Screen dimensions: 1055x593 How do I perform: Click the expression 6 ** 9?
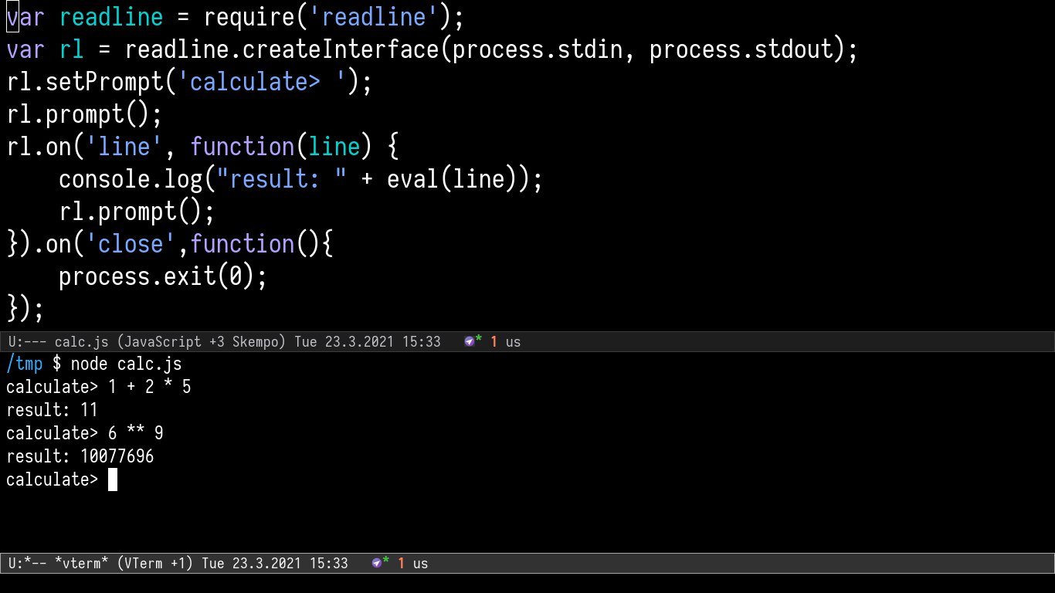(x=136, y=433)
